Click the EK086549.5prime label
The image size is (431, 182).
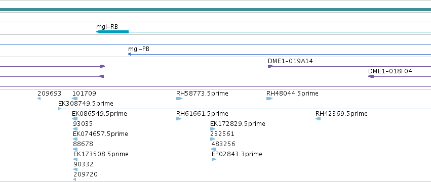(99, 114)
